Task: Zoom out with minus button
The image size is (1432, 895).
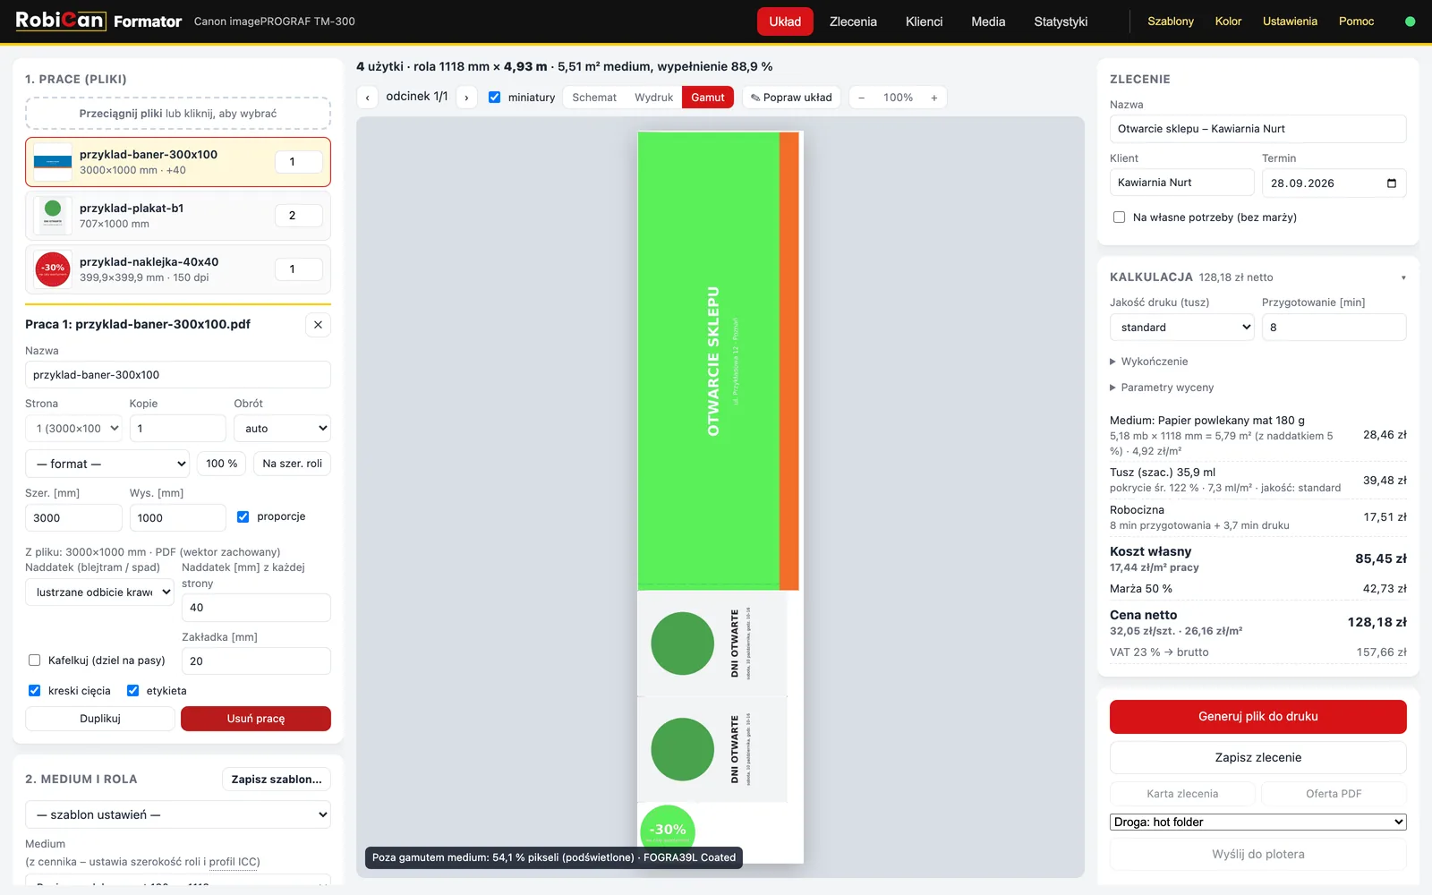Action: click(x=861, y=98)
